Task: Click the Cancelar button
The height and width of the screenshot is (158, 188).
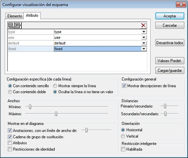Action: [x=170, y=25]
